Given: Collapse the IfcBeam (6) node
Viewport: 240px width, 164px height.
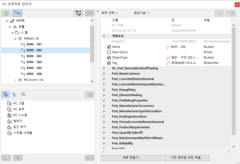Looking at the screenshot, I should (x=15, y=39).
